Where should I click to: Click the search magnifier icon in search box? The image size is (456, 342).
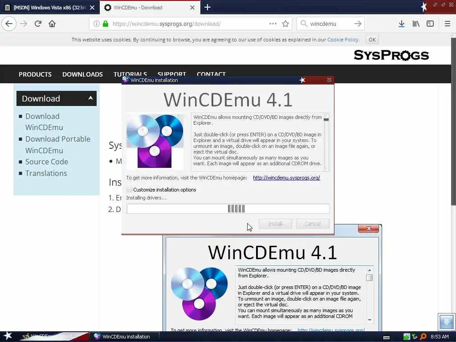click(304, 24)
